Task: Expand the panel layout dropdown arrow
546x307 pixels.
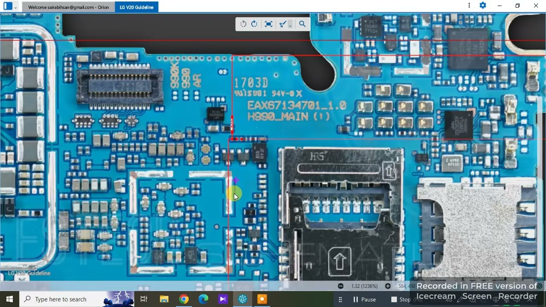Action: (x=16, y=7)
